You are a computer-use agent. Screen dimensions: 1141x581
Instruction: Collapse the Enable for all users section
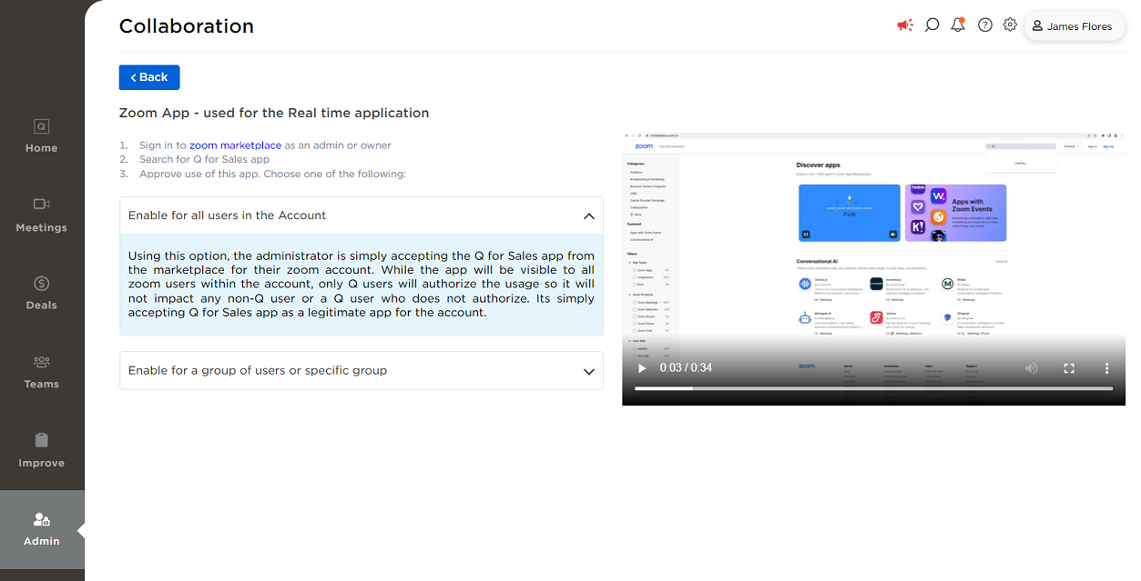[362, 215]
